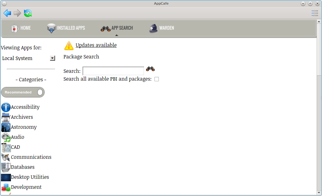Click the Warden helmet icon
Viewport: 322px width, 196px height.
[153, 28]
